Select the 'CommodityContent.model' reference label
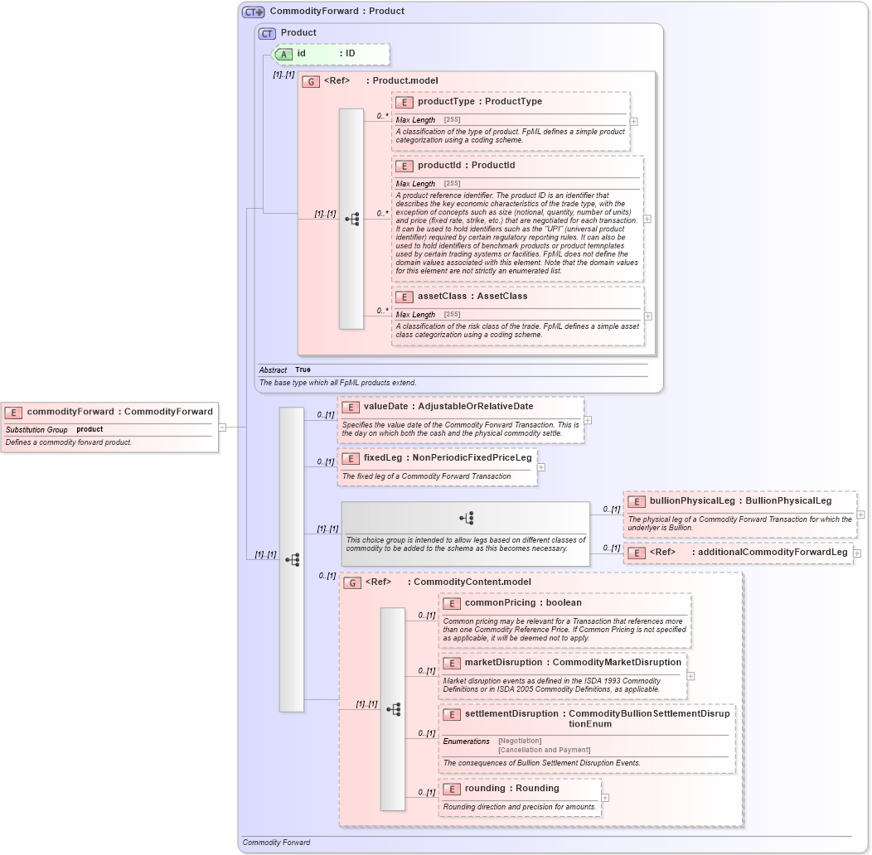The width and height of the screenshot is (872, 855). click(x=472, y=582)
